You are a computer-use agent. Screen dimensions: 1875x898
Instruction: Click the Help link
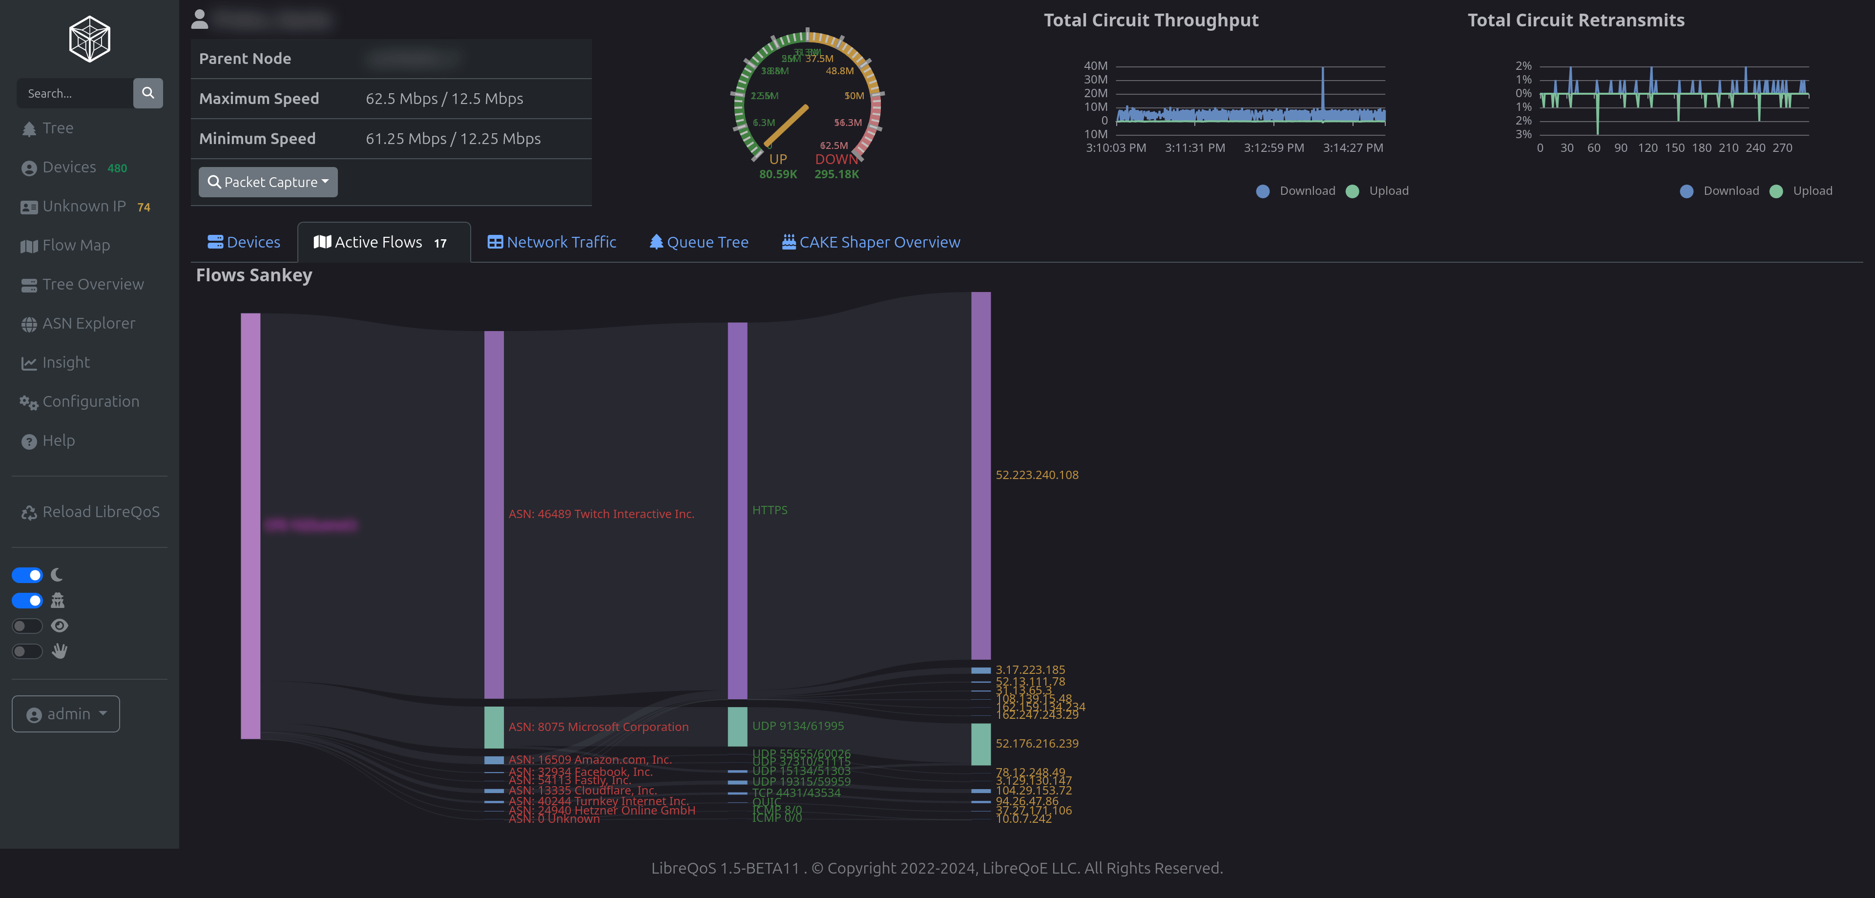pos(58,440)
